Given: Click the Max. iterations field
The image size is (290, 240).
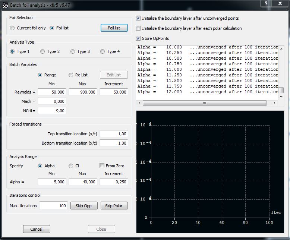Looking at the screenshot, I should [x=53, y=206].
